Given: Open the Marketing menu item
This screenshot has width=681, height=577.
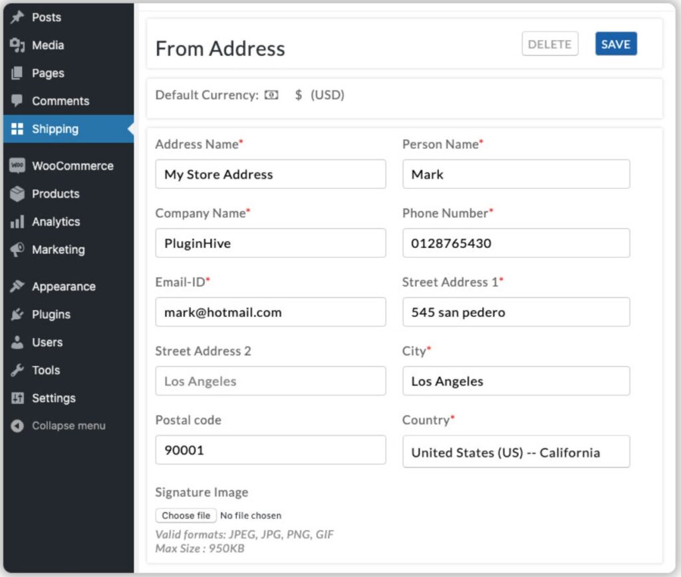Looking at the screenshot, I should 68,250.
